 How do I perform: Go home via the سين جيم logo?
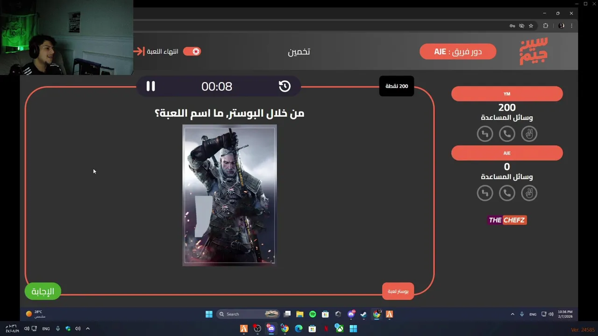pos(534,51)
